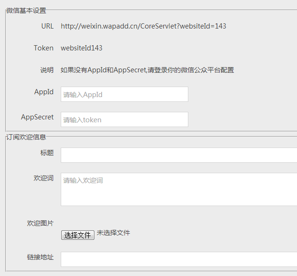Viewport: 297px width, 276px height.
Task: Click the AppId/AppSecret 说明 description text
Action: click(x=147, y=70)
